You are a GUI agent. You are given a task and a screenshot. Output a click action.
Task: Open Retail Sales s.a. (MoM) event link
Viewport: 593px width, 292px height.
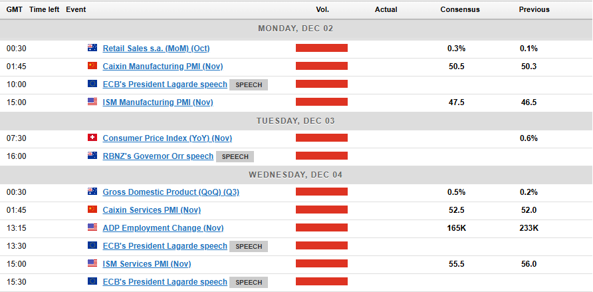156,49
